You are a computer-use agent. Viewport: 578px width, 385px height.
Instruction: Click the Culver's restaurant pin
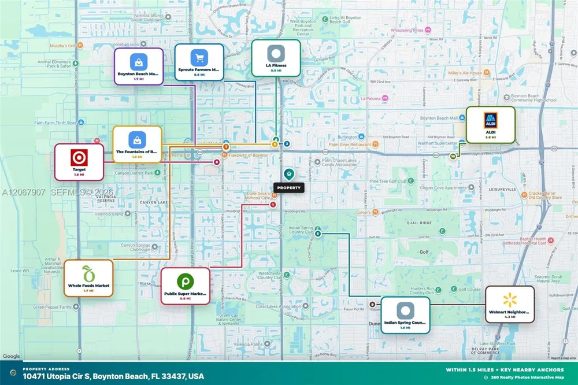375,212
